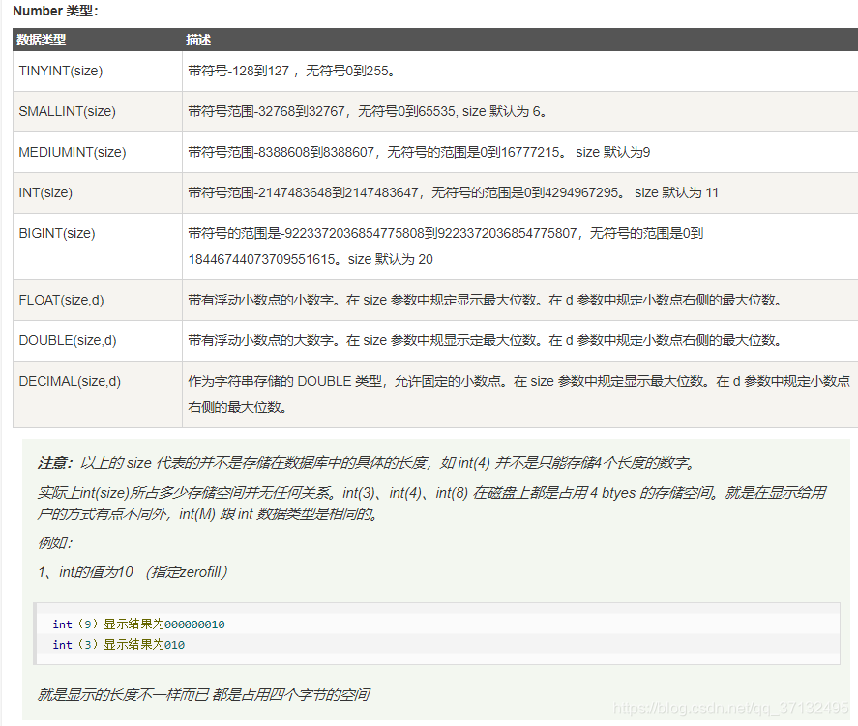The width and height of the screenshot is (858, 726).
Task: Click code line 'int（9）显示结果为000000010'
Action: click(138, 624)
